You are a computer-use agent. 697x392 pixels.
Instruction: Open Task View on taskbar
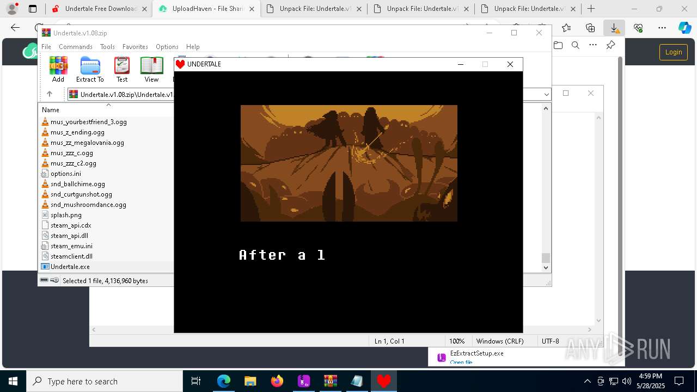pyautogui.click(x=196, y=381)
